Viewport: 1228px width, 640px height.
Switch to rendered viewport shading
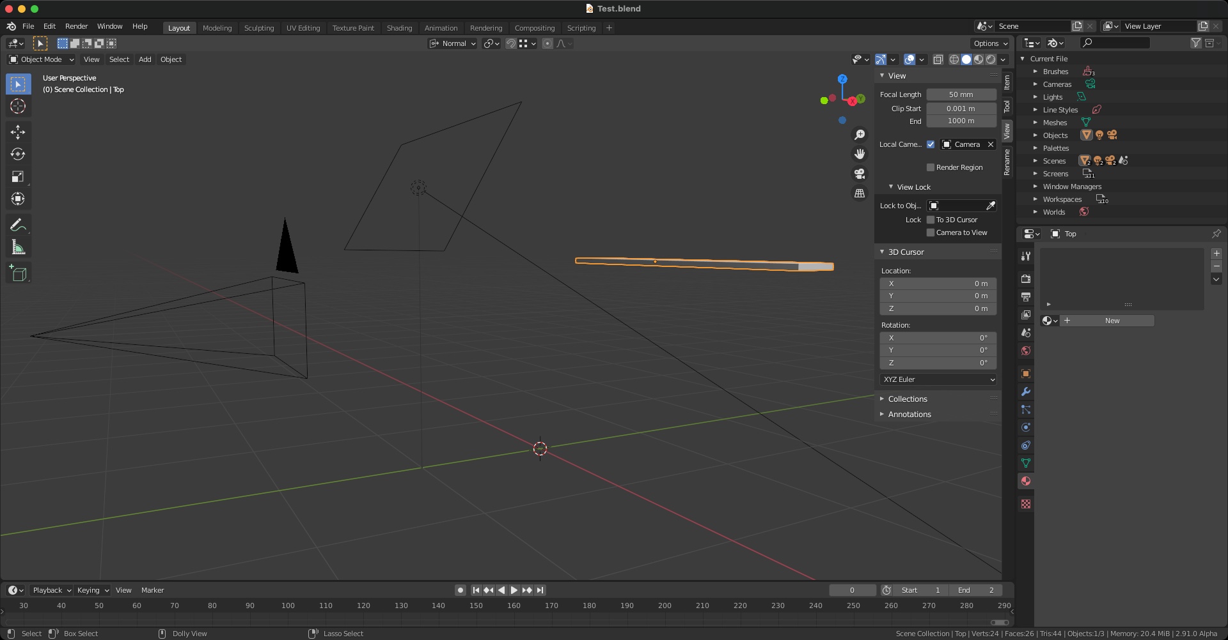(991, 59)
